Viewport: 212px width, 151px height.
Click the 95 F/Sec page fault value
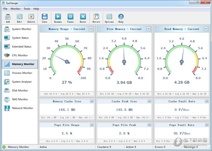[182, 133]
